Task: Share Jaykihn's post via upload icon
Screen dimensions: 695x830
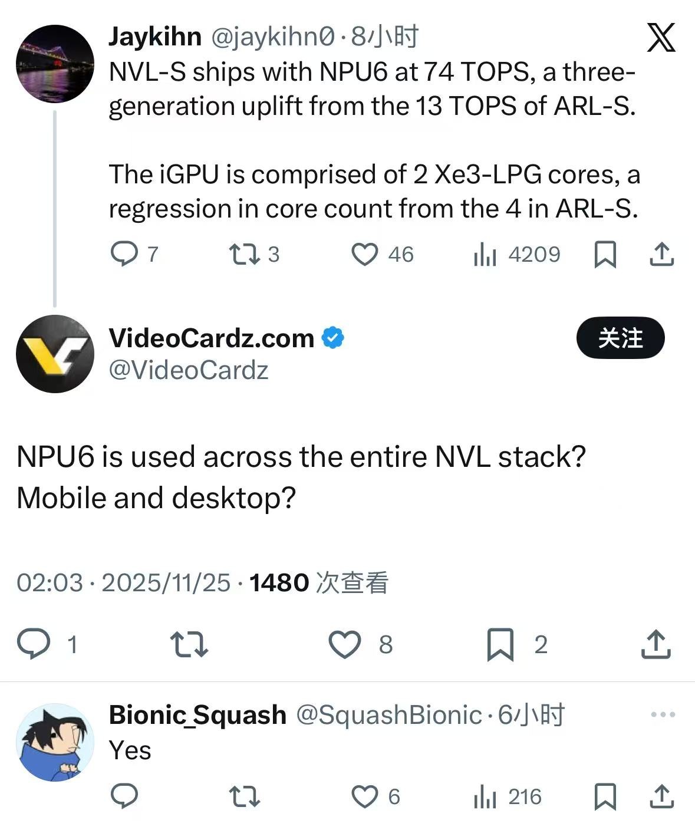Action: coord(661,254)
